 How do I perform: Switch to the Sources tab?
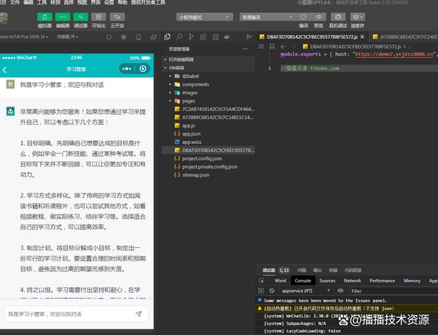327,280
